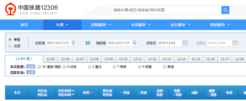Click the 出发站 到达站 column header
246x101 pixels.
42,93
